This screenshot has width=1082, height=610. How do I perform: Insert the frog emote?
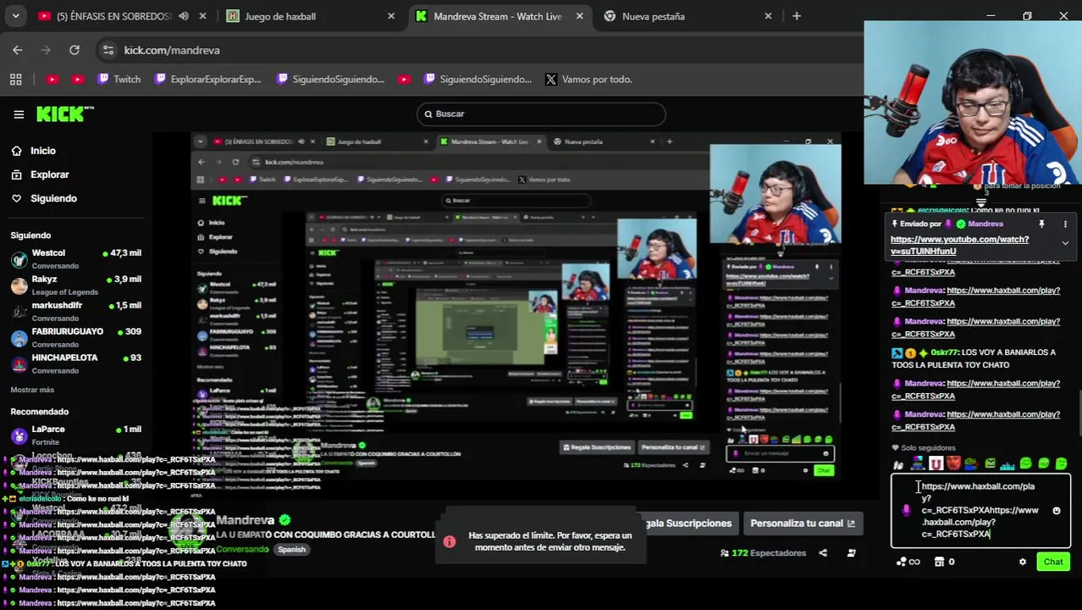click(x=971, y=463)
